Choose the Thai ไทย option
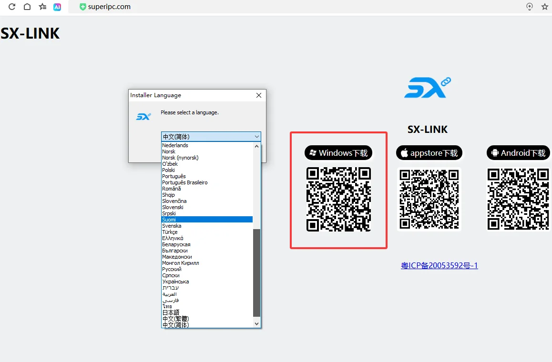This screenshot has height=362, width=552. tap(207, 306)
